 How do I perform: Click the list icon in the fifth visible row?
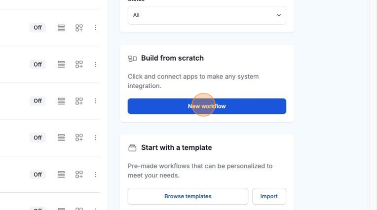[x=61, y=175]
